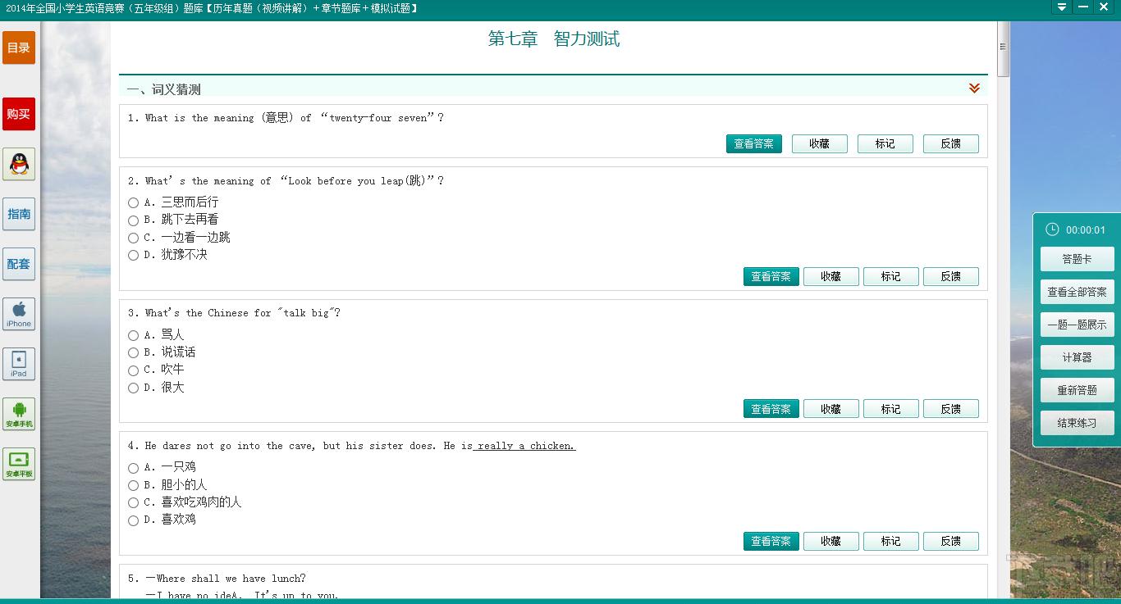Image resolution: width=1121 pixels, height=604 pixels.
Task: Click question 4 underlined really a chicken
Action: (526, 446)
